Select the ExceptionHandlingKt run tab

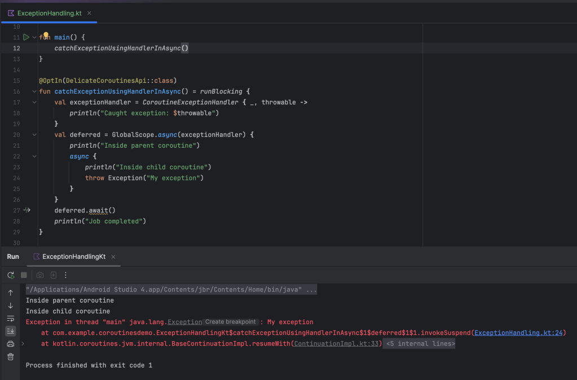click(x=73, y=257)
